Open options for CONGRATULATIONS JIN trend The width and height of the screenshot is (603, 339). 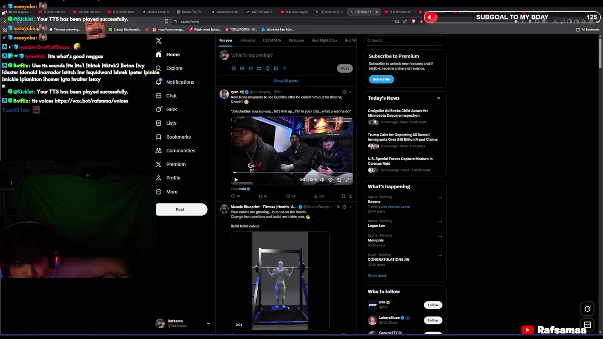click(x=440, y=256)
